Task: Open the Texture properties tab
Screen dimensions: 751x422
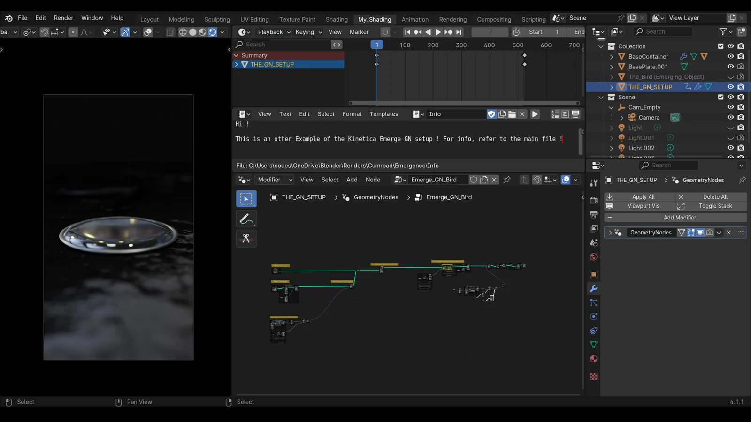Action: click(x=593, y=376)
